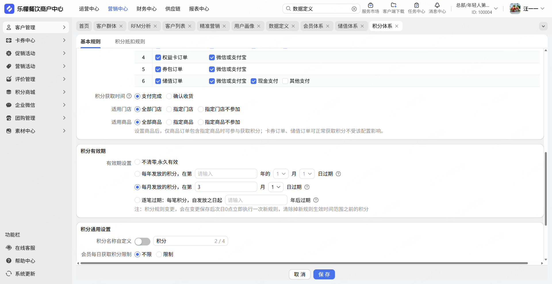Open the 任务中心 task center icon
The height and width of the screenshot is (284, 552).
(416, 5)
